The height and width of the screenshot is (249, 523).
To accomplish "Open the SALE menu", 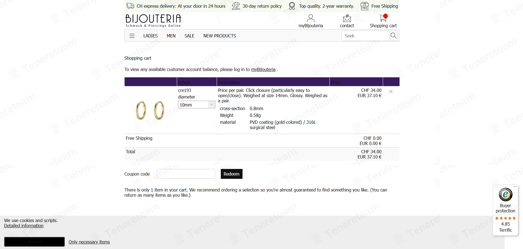I will 189,36.
